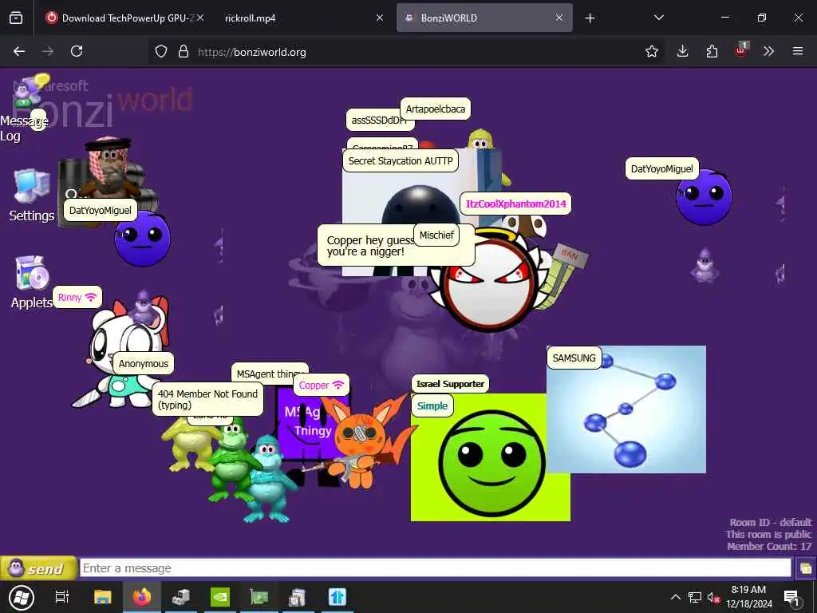The image size is (817, 613).
Task: Expand more tools overflow chevron
Action: click(x=768, y=51)
